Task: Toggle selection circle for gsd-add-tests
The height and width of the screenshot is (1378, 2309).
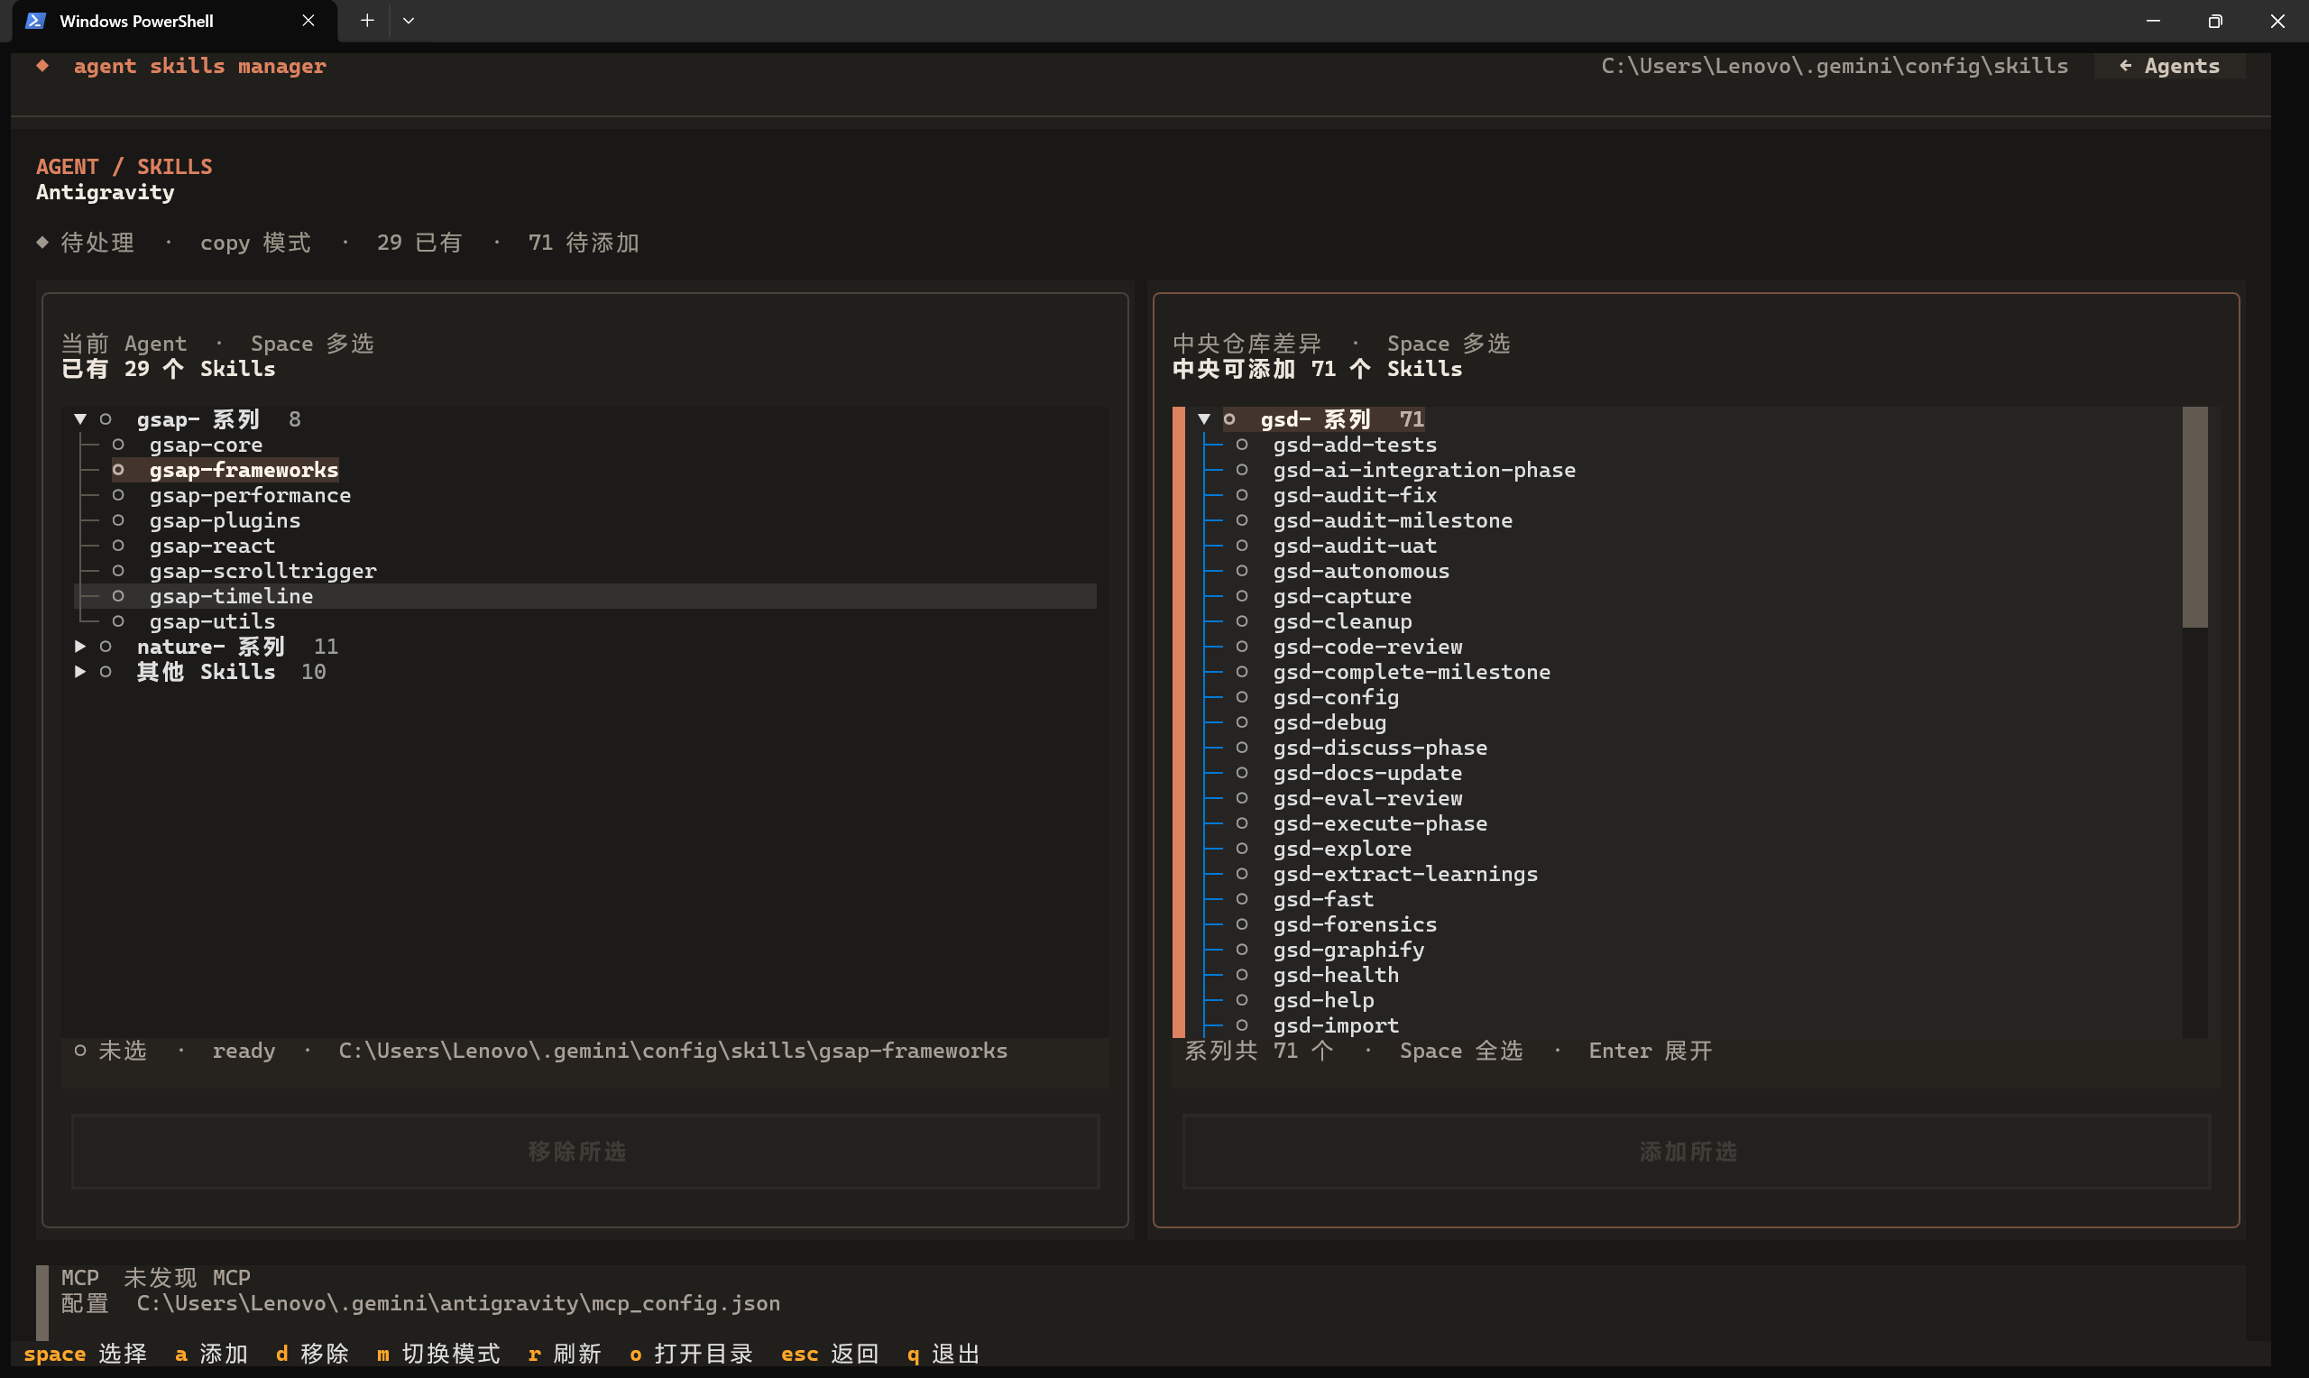Action: click(1241, 445)
